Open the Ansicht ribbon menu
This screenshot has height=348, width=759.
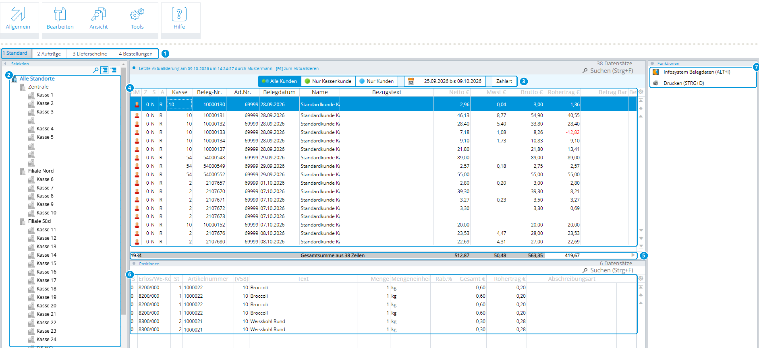coord(99,19)
